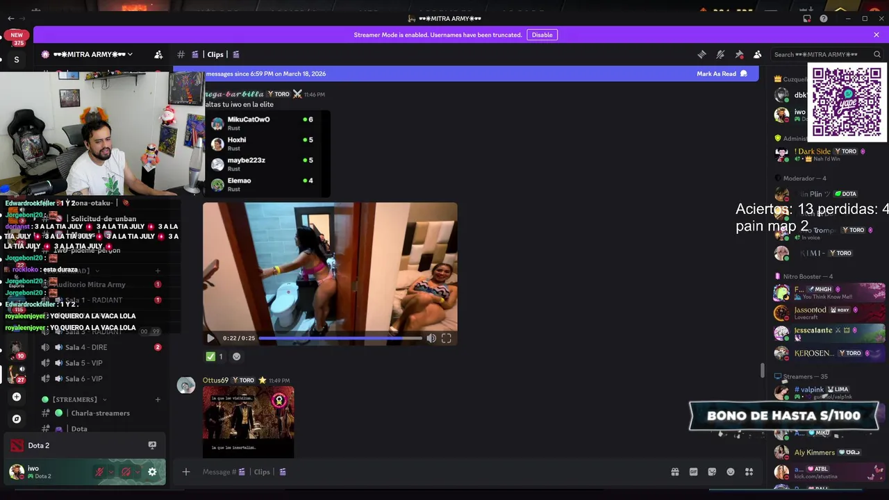889x500 pixels.
Task: Open Dark Side member profile
Action: [829, 154]
